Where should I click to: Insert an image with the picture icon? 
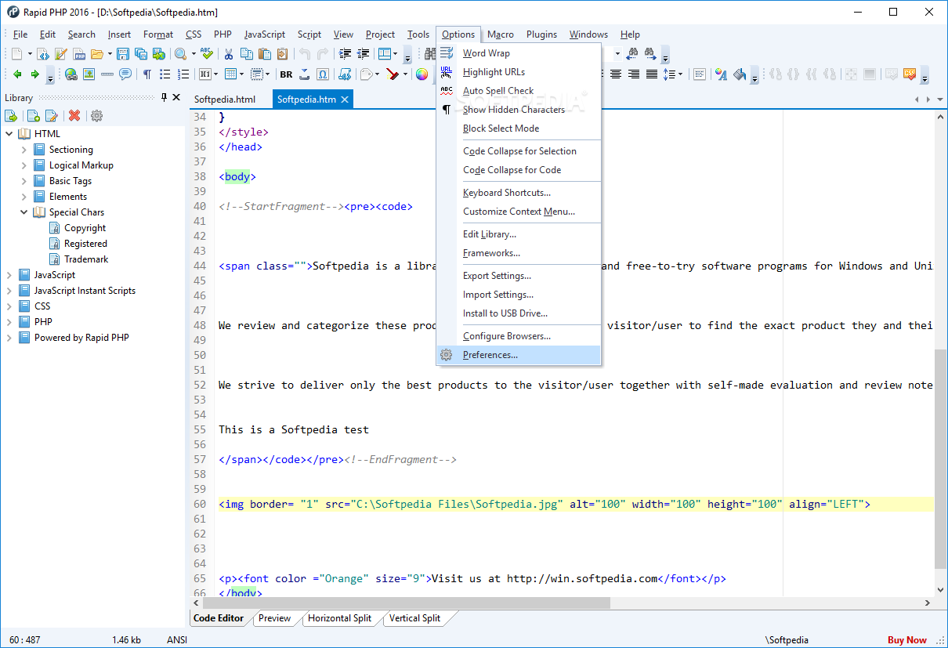89,74
